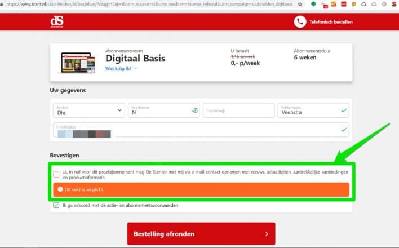Click the e-mail address input field
Screen dimensions: 399x248
point(201,130)
